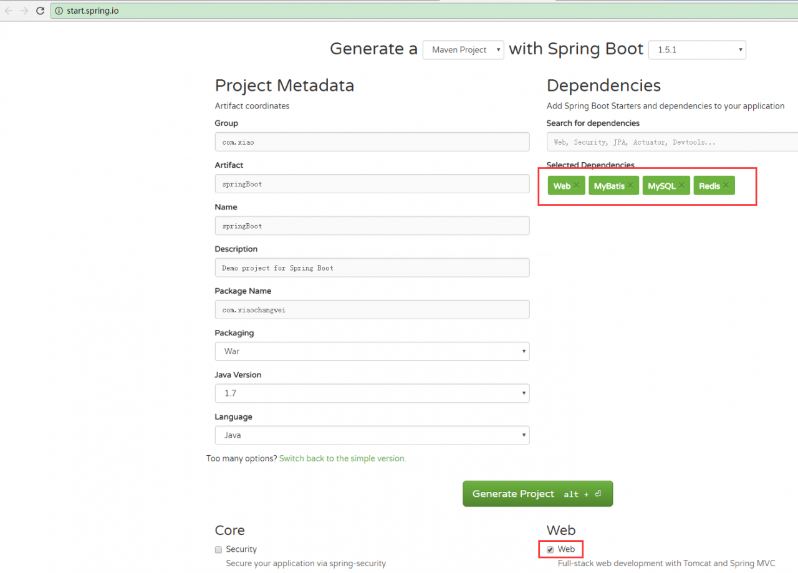Uncheck the Web checkbox

(x=550, y=549)
